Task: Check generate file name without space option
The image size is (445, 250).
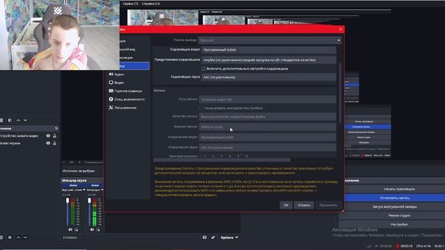Action: (201, 108)
